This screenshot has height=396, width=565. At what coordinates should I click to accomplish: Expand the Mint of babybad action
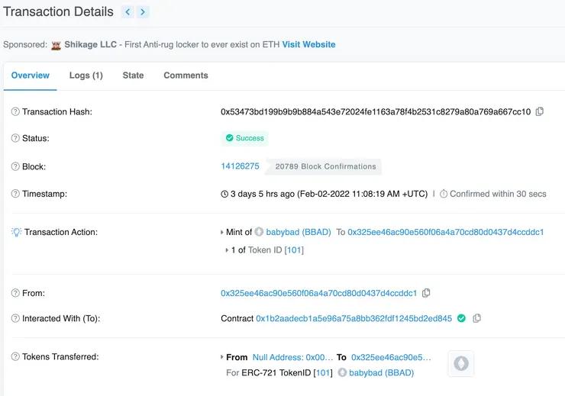[221, 232]
